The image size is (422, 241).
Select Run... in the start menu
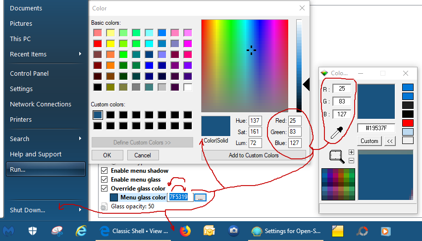click(18, 169)
